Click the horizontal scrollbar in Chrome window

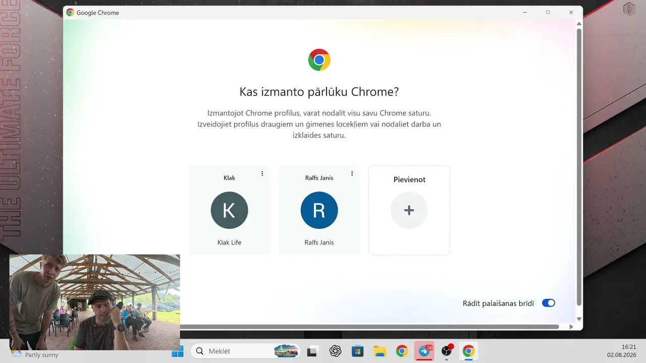coord(369,327)
